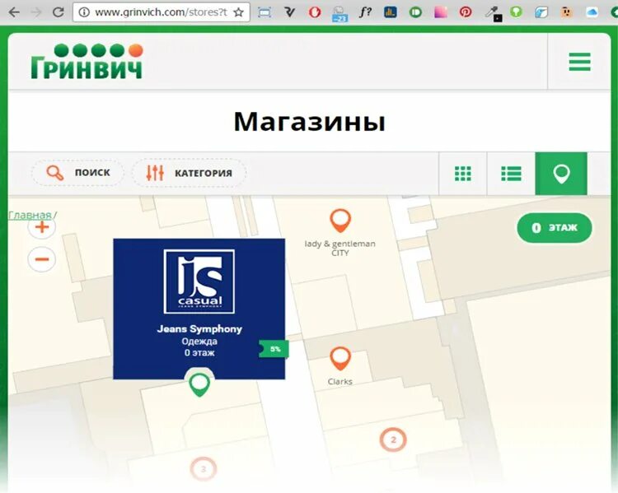Click the green circle ID extension icon
The height and width of the screenshot is (493, 618).
point(415,12)
